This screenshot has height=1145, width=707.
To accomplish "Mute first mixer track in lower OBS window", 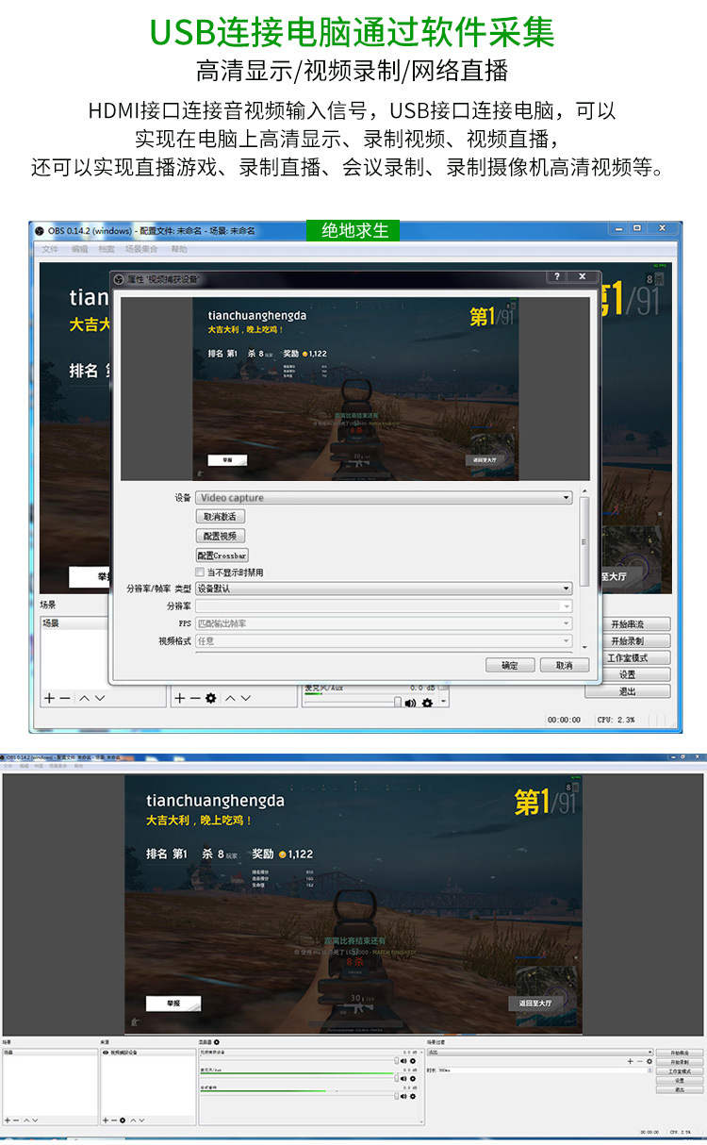I will pos(403,1061).
